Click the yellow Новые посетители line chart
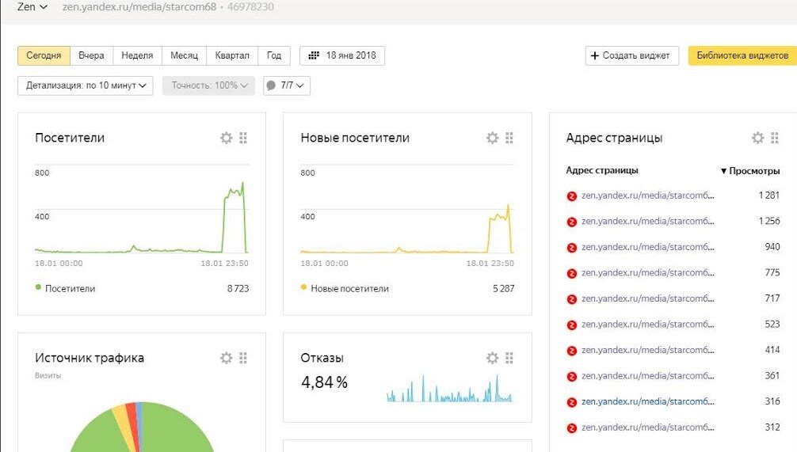 coord(407,209)
